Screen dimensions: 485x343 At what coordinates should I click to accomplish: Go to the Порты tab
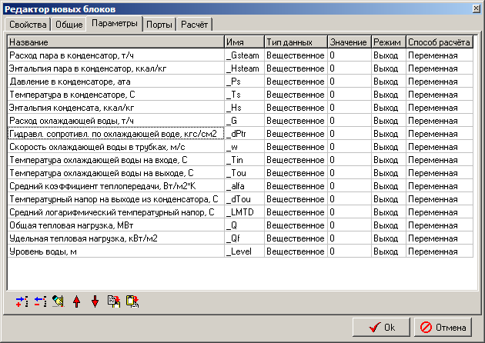(159, 25)
